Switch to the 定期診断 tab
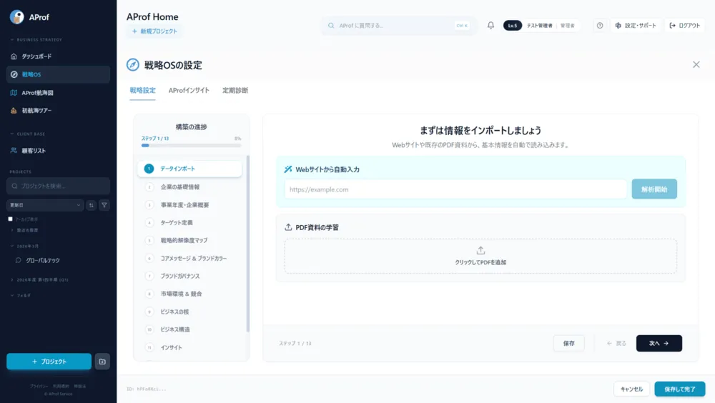The image size is (715, 403). tap(235, 90)
